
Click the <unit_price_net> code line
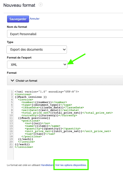[68, 131]
